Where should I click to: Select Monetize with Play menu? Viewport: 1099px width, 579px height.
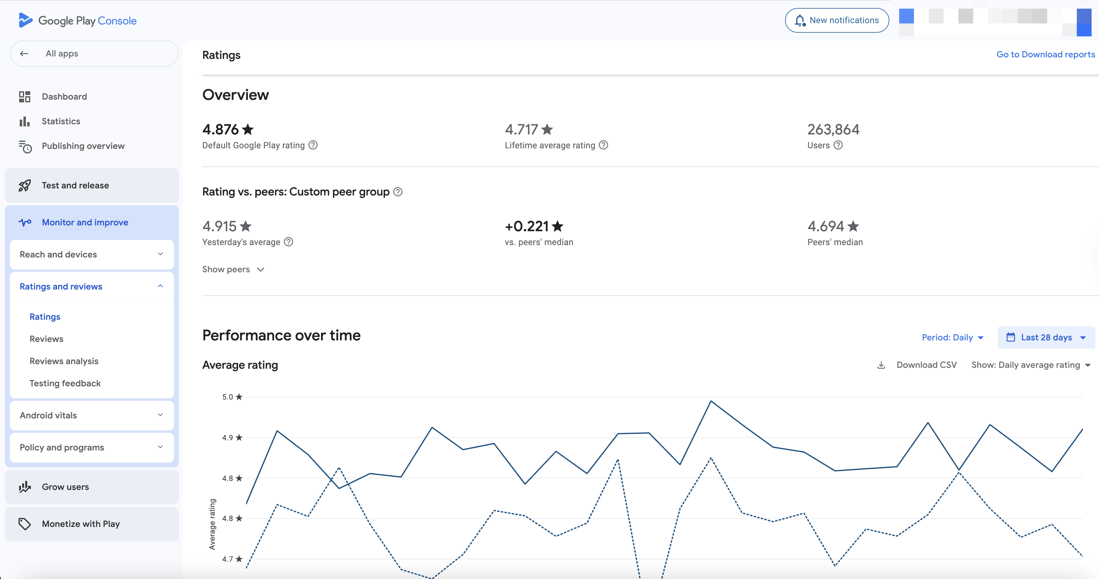[x=92, y=524]
